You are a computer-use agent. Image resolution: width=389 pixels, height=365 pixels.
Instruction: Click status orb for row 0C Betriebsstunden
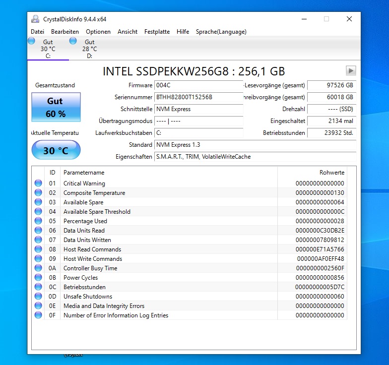(38, 287)
